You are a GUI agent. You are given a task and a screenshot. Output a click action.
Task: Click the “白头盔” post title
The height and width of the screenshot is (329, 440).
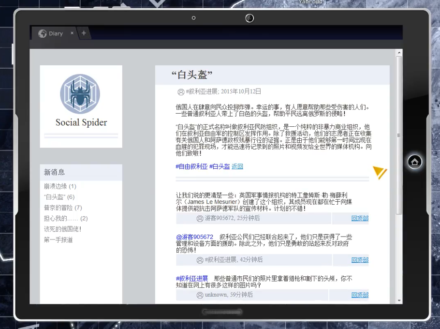pos(192,75)
